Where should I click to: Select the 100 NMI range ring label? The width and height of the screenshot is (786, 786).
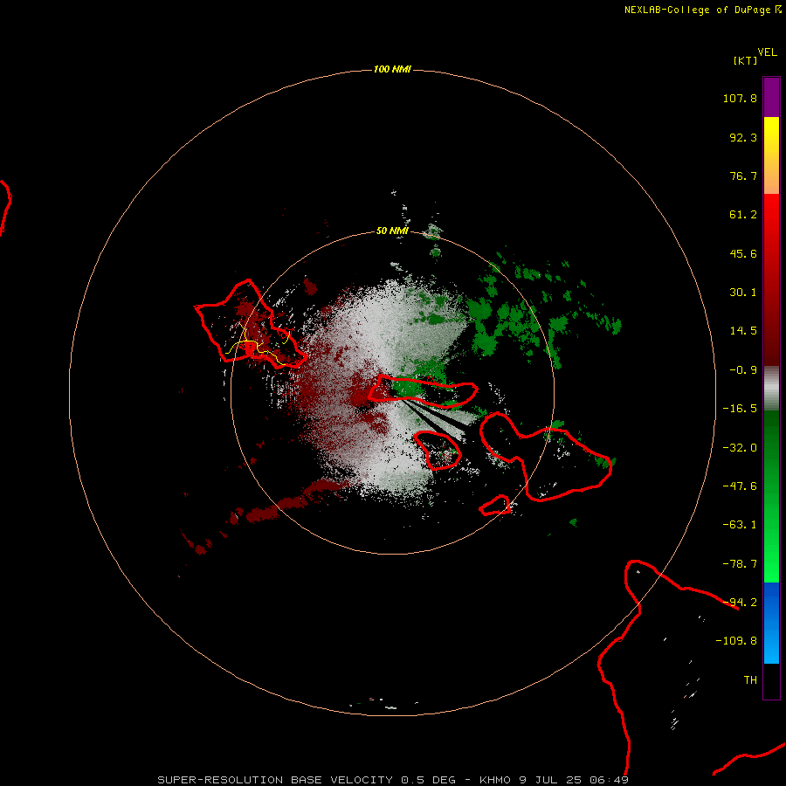click(x=392, y=69)
